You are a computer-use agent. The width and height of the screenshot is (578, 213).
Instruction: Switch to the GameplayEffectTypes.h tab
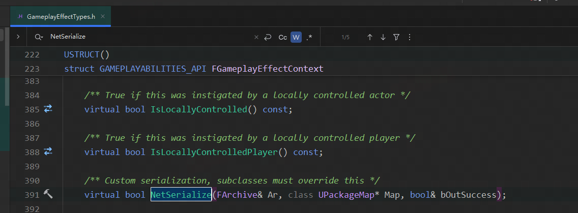[61, 17]
